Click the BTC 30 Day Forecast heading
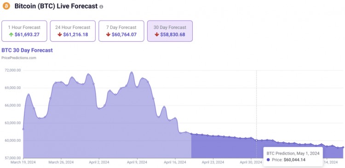The image size is (345, 168). click(27, 50)
